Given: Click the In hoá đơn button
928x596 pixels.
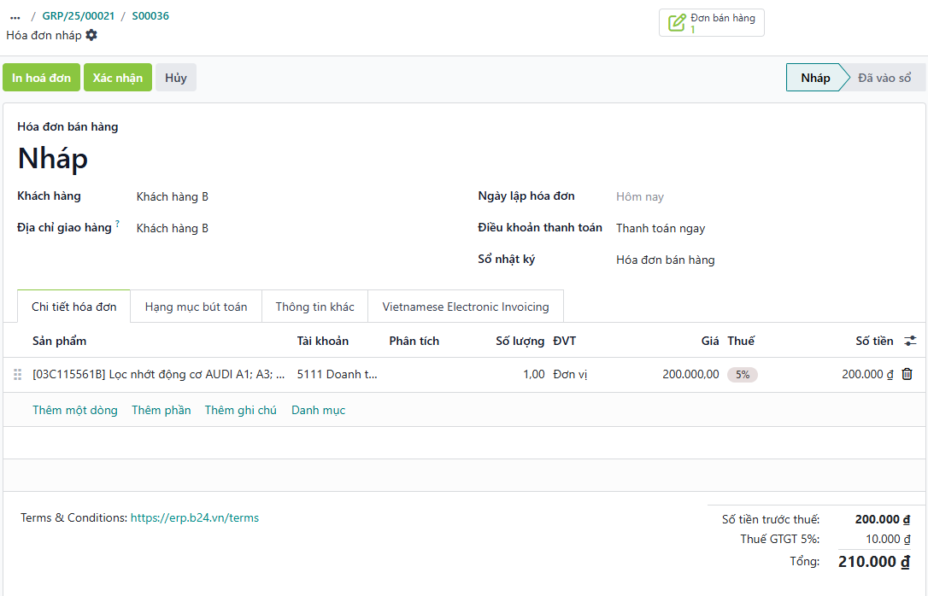Looking at the screenshot, I should tap(41, 78).
